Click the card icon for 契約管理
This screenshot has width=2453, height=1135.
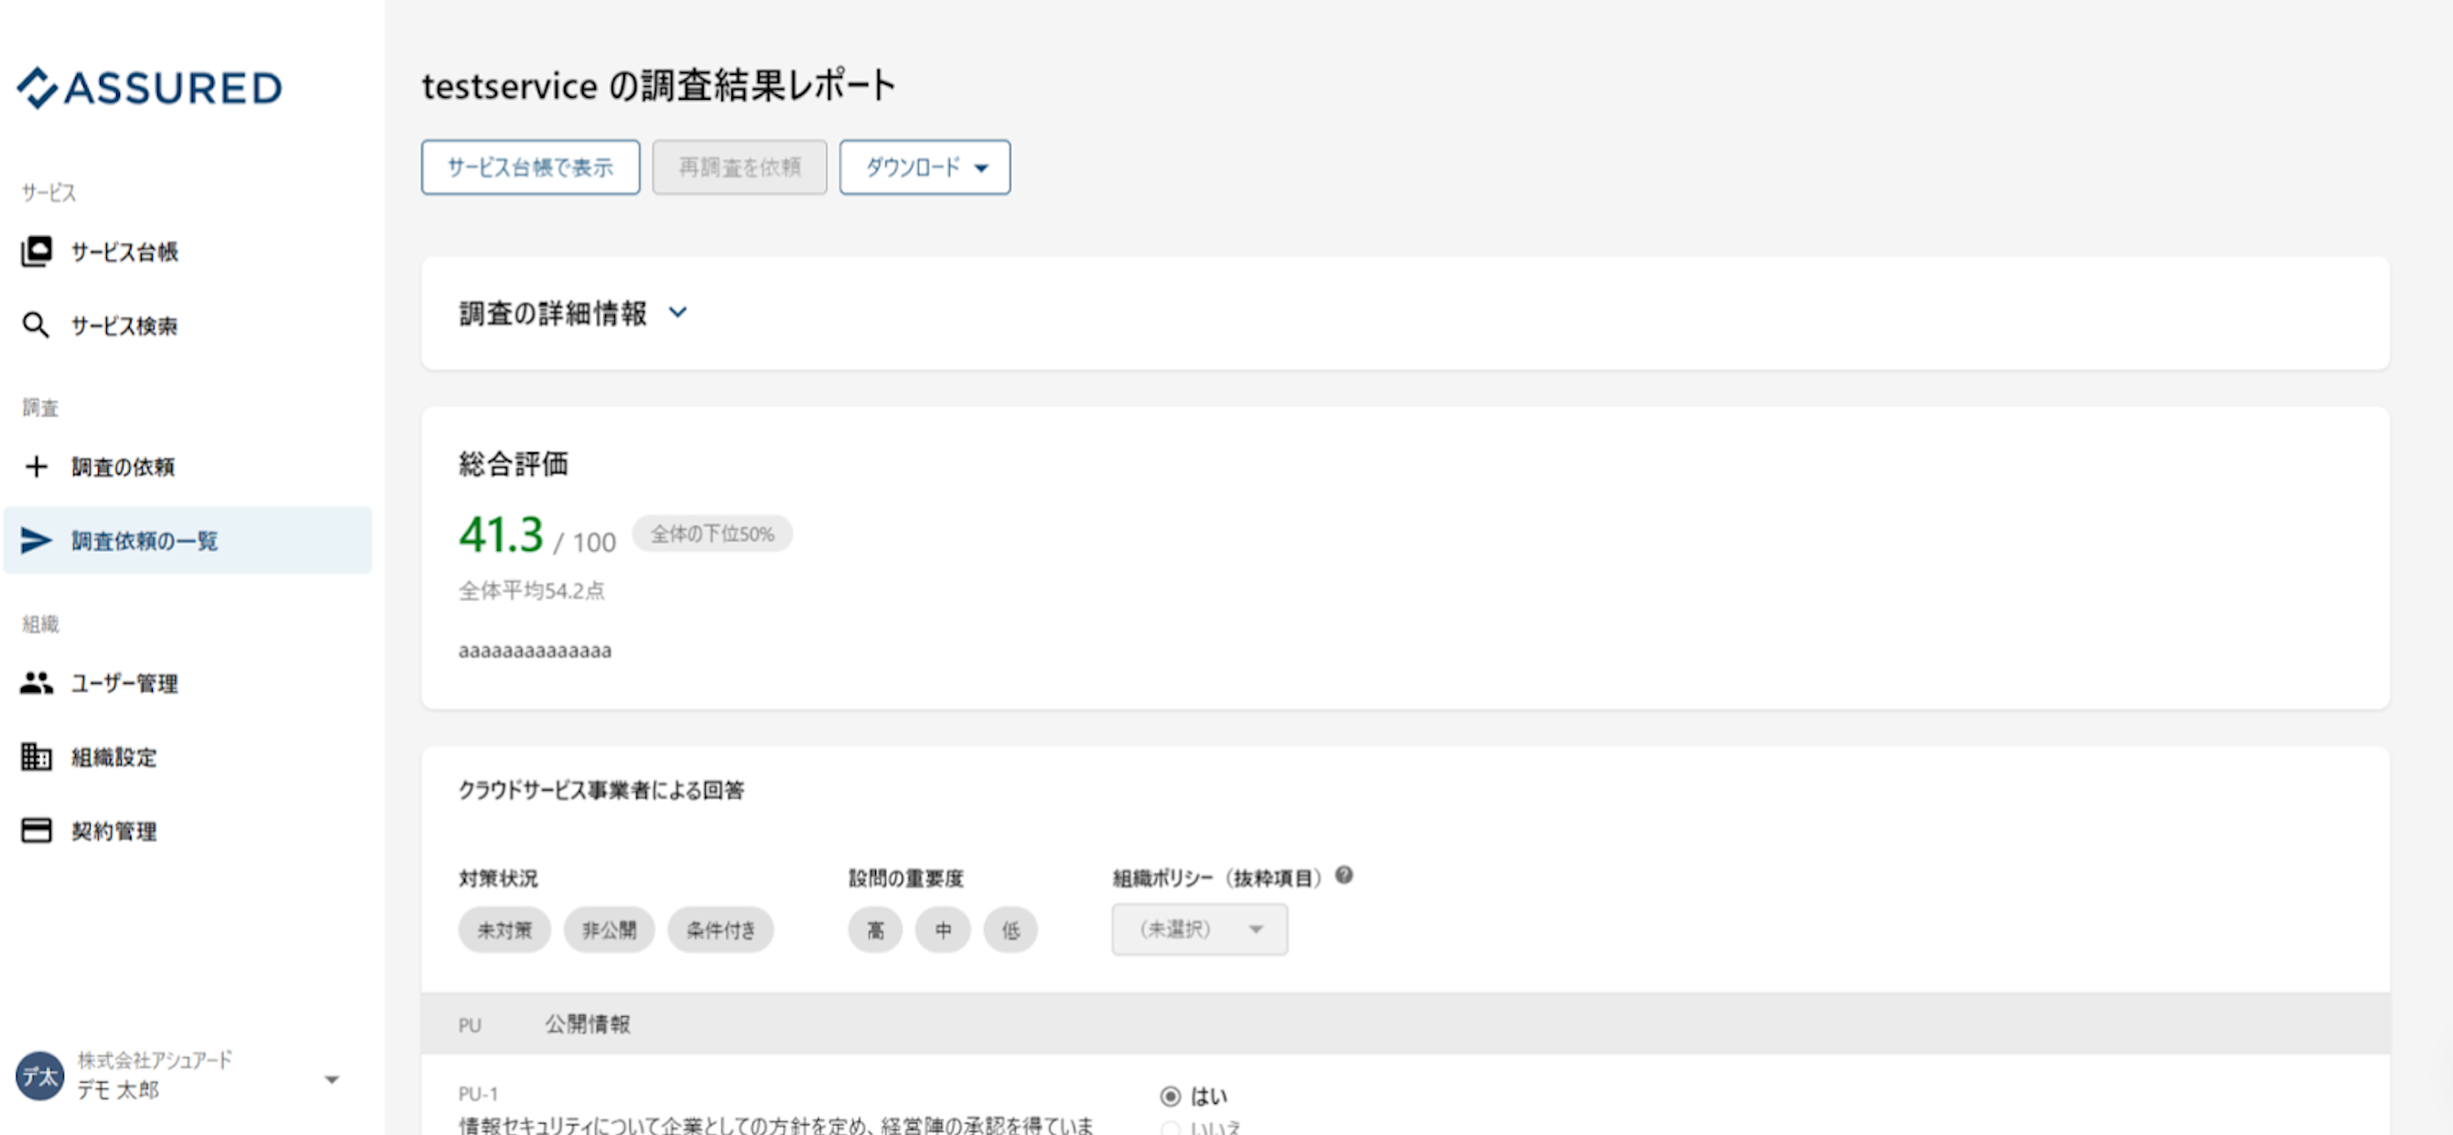[37, 831]
